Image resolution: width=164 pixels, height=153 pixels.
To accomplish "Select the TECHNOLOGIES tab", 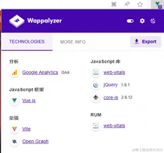I will tap(27, 42).
